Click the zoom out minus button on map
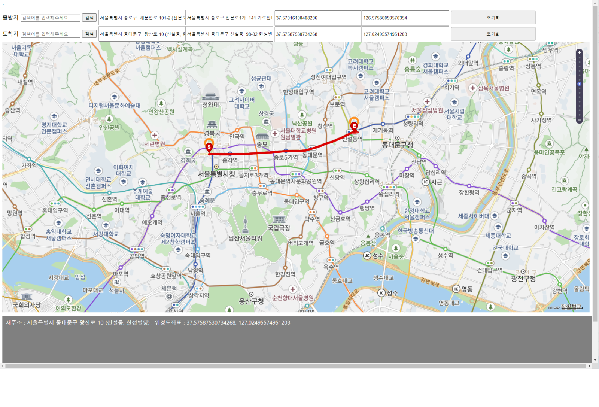Image resolution: width=599 pixels, height=407 pixels. coord(579,120)
